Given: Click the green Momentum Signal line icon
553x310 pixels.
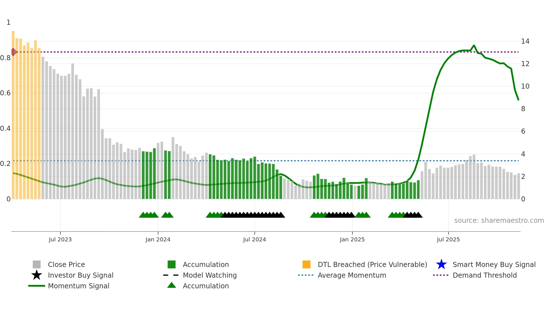Looking at the screenshot, I should (37, 286).
